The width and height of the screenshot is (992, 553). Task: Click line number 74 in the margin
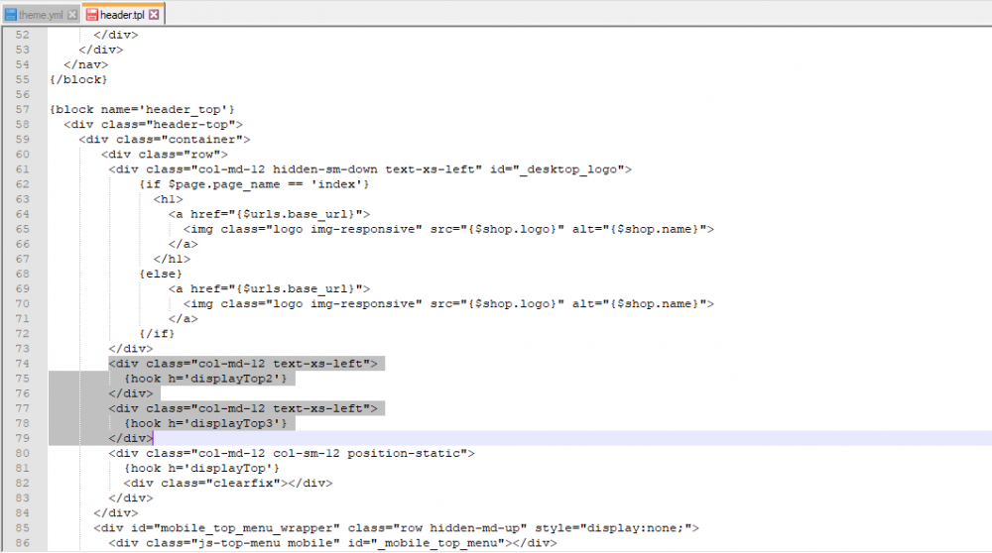(x=23, y=364)
